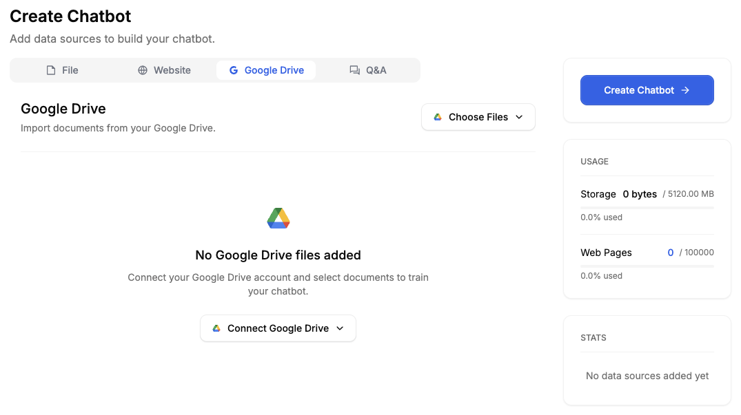Viewport: 741px width, 415px height.
Task: Click the large Google Drive logo
Action: [278, 218]
